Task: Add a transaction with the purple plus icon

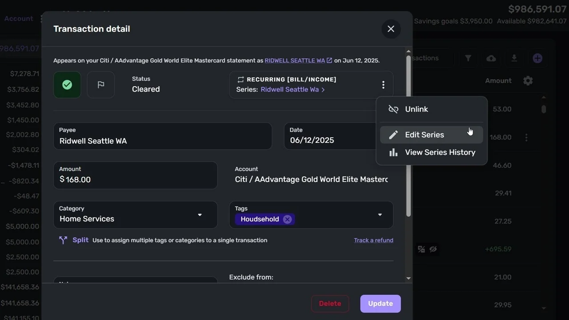Action: 537,58
